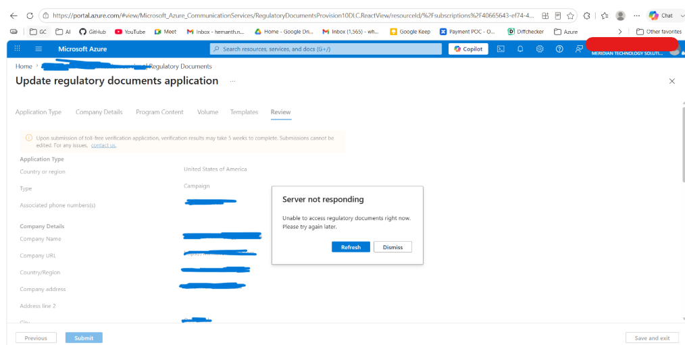The image size is (685, 345).
Task: Open the notifications bell
Action: pyautogui.click(x=520, y=49)
